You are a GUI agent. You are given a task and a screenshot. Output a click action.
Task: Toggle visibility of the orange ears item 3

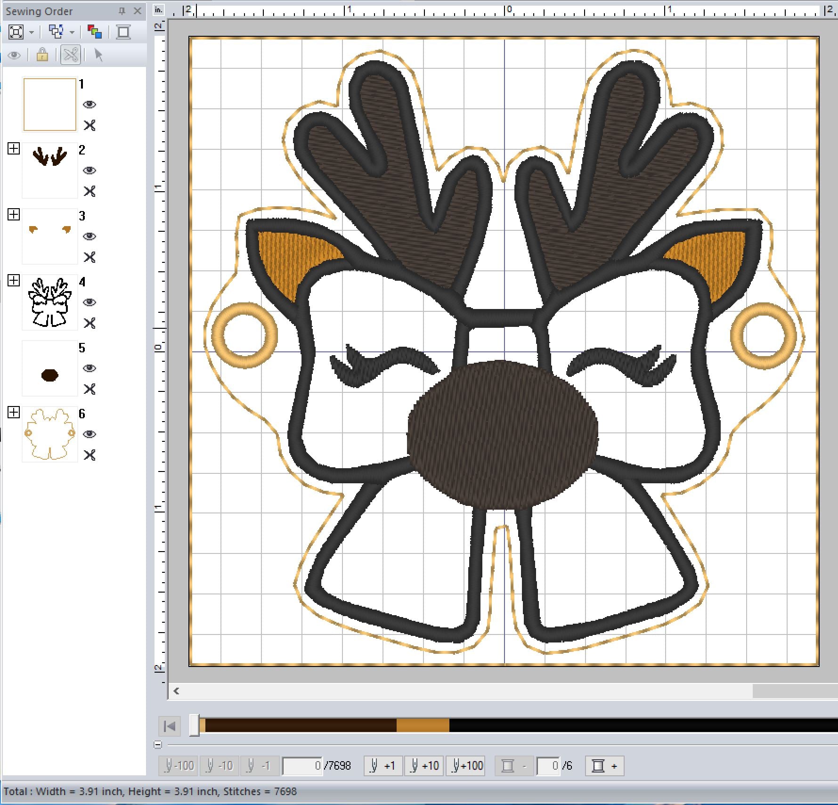(x=89, y=236)
